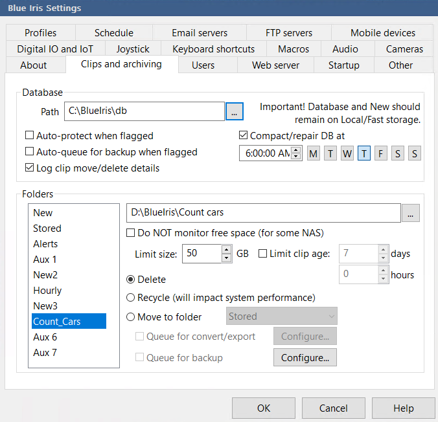The width and height of the screenshot is (438, 422).
Task: Click Configure next to Queue for backup
Action: tap(305, 357)
